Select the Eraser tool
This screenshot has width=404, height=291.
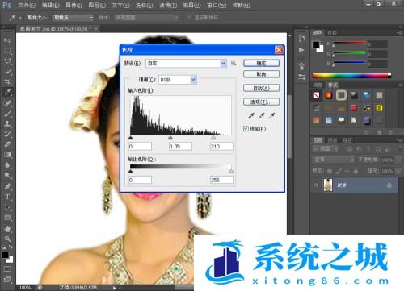pyautogui.click(x=7, y=144)
